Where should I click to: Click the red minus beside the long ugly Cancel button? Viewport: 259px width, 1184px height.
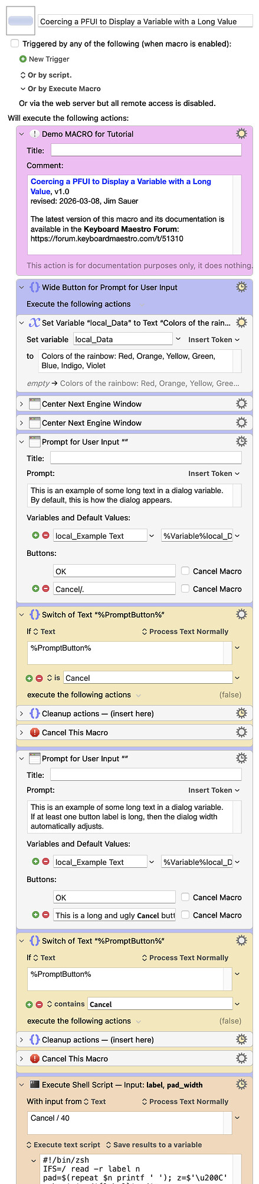click(x=45, y=915)
